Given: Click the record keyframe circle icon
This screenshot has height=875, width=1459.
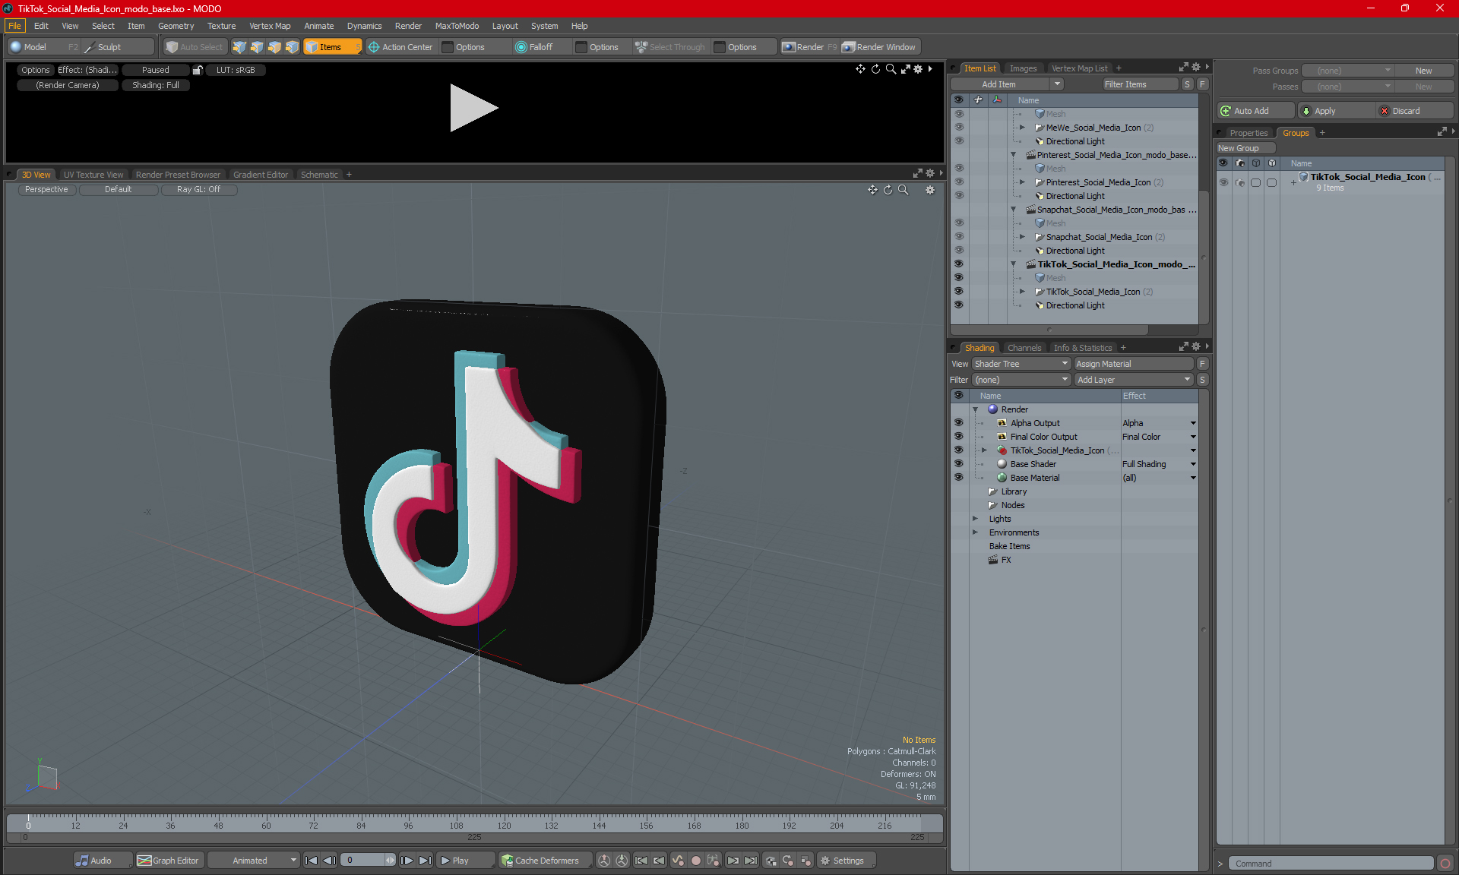Looking at the screenshot, I should pyautogui.click(x=695, y=861).
